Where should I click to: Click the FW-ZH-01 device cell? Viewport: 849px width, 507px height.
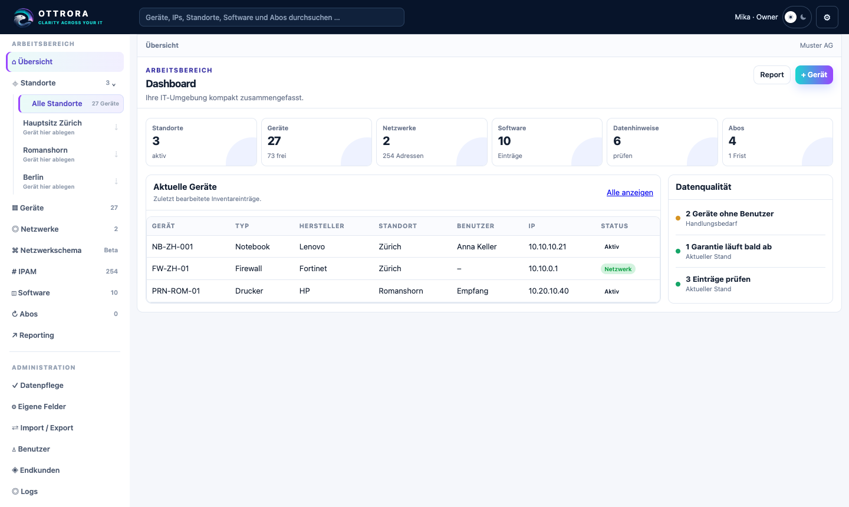point(170,269)
